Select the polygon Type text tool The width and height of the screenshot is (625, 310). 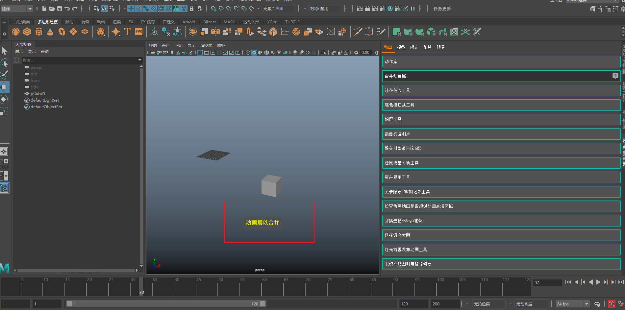(127, 32)
